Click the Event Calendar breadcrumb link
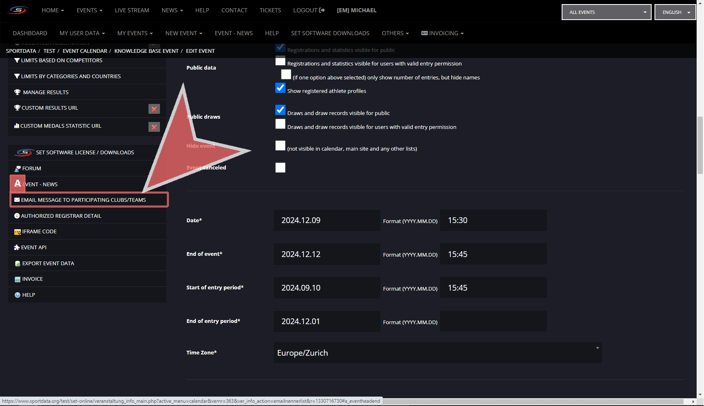Screen dimensions: 704x406 (85, 51)
